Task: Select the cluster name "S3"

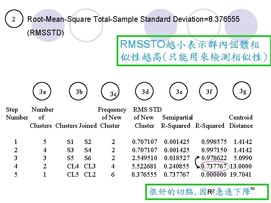Action: pyautogui.click(x=70, y=150)
